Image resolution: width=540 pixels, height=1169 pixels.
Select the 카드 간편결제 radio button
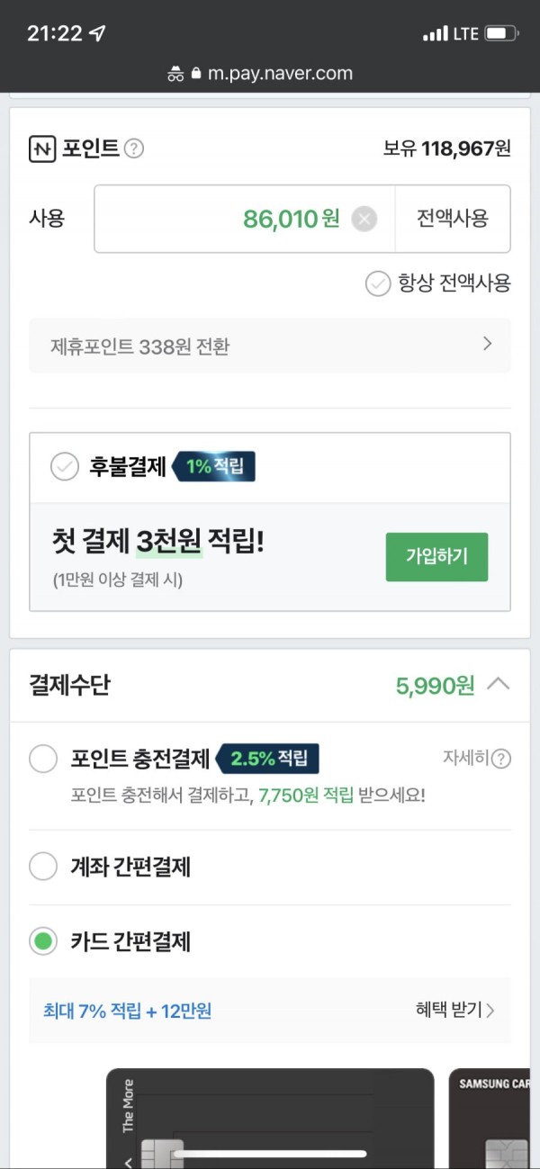[x=43, y=941]
